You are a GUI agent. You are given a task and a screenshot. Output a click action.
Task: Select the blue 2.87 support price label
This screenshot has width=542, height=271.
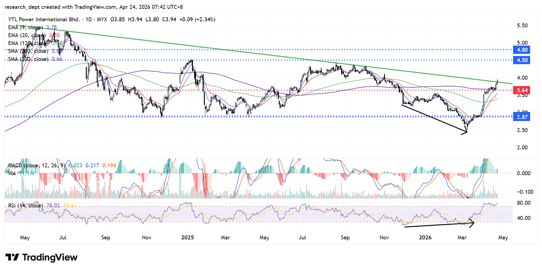coord(522,117)
